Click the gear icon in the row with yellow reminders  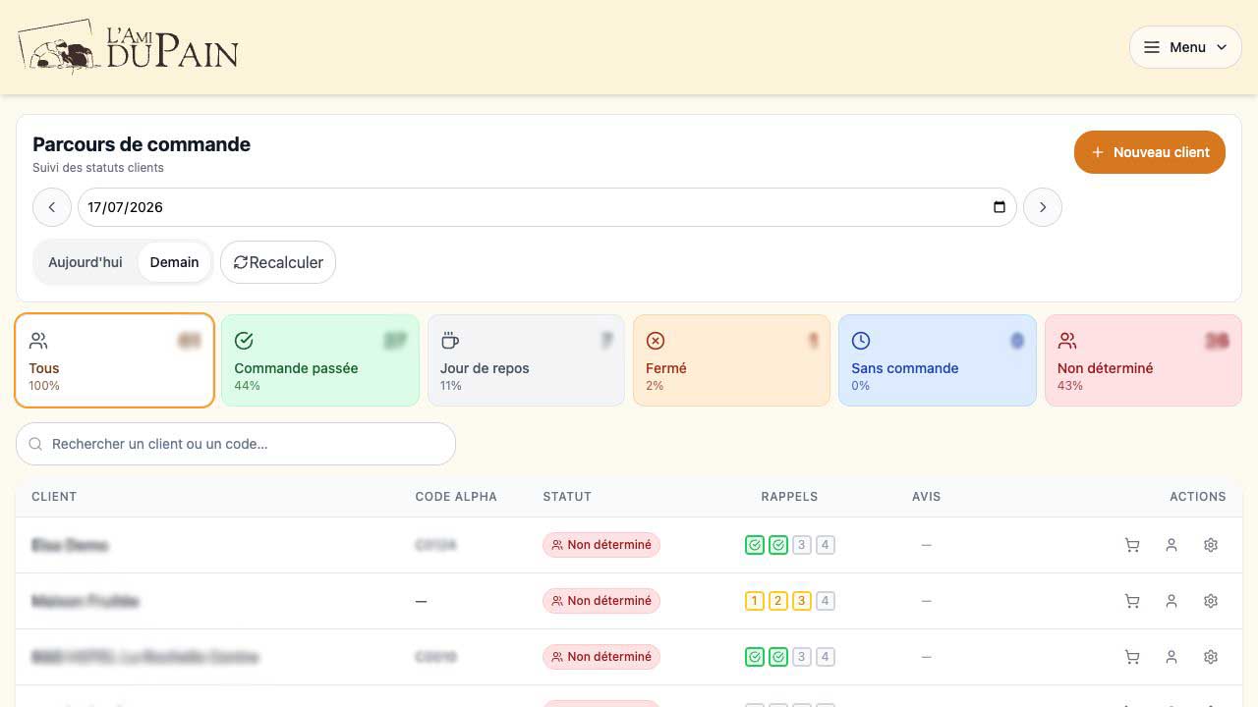pyautogui.click(x=1211, y=601)
